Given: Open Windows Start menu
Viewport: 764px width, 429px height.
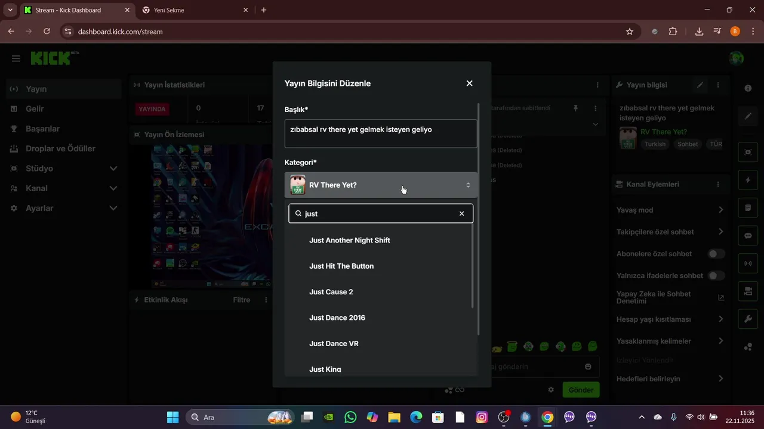Looking at the screenshot, I should pyautogui.click(x=172, y=417).
